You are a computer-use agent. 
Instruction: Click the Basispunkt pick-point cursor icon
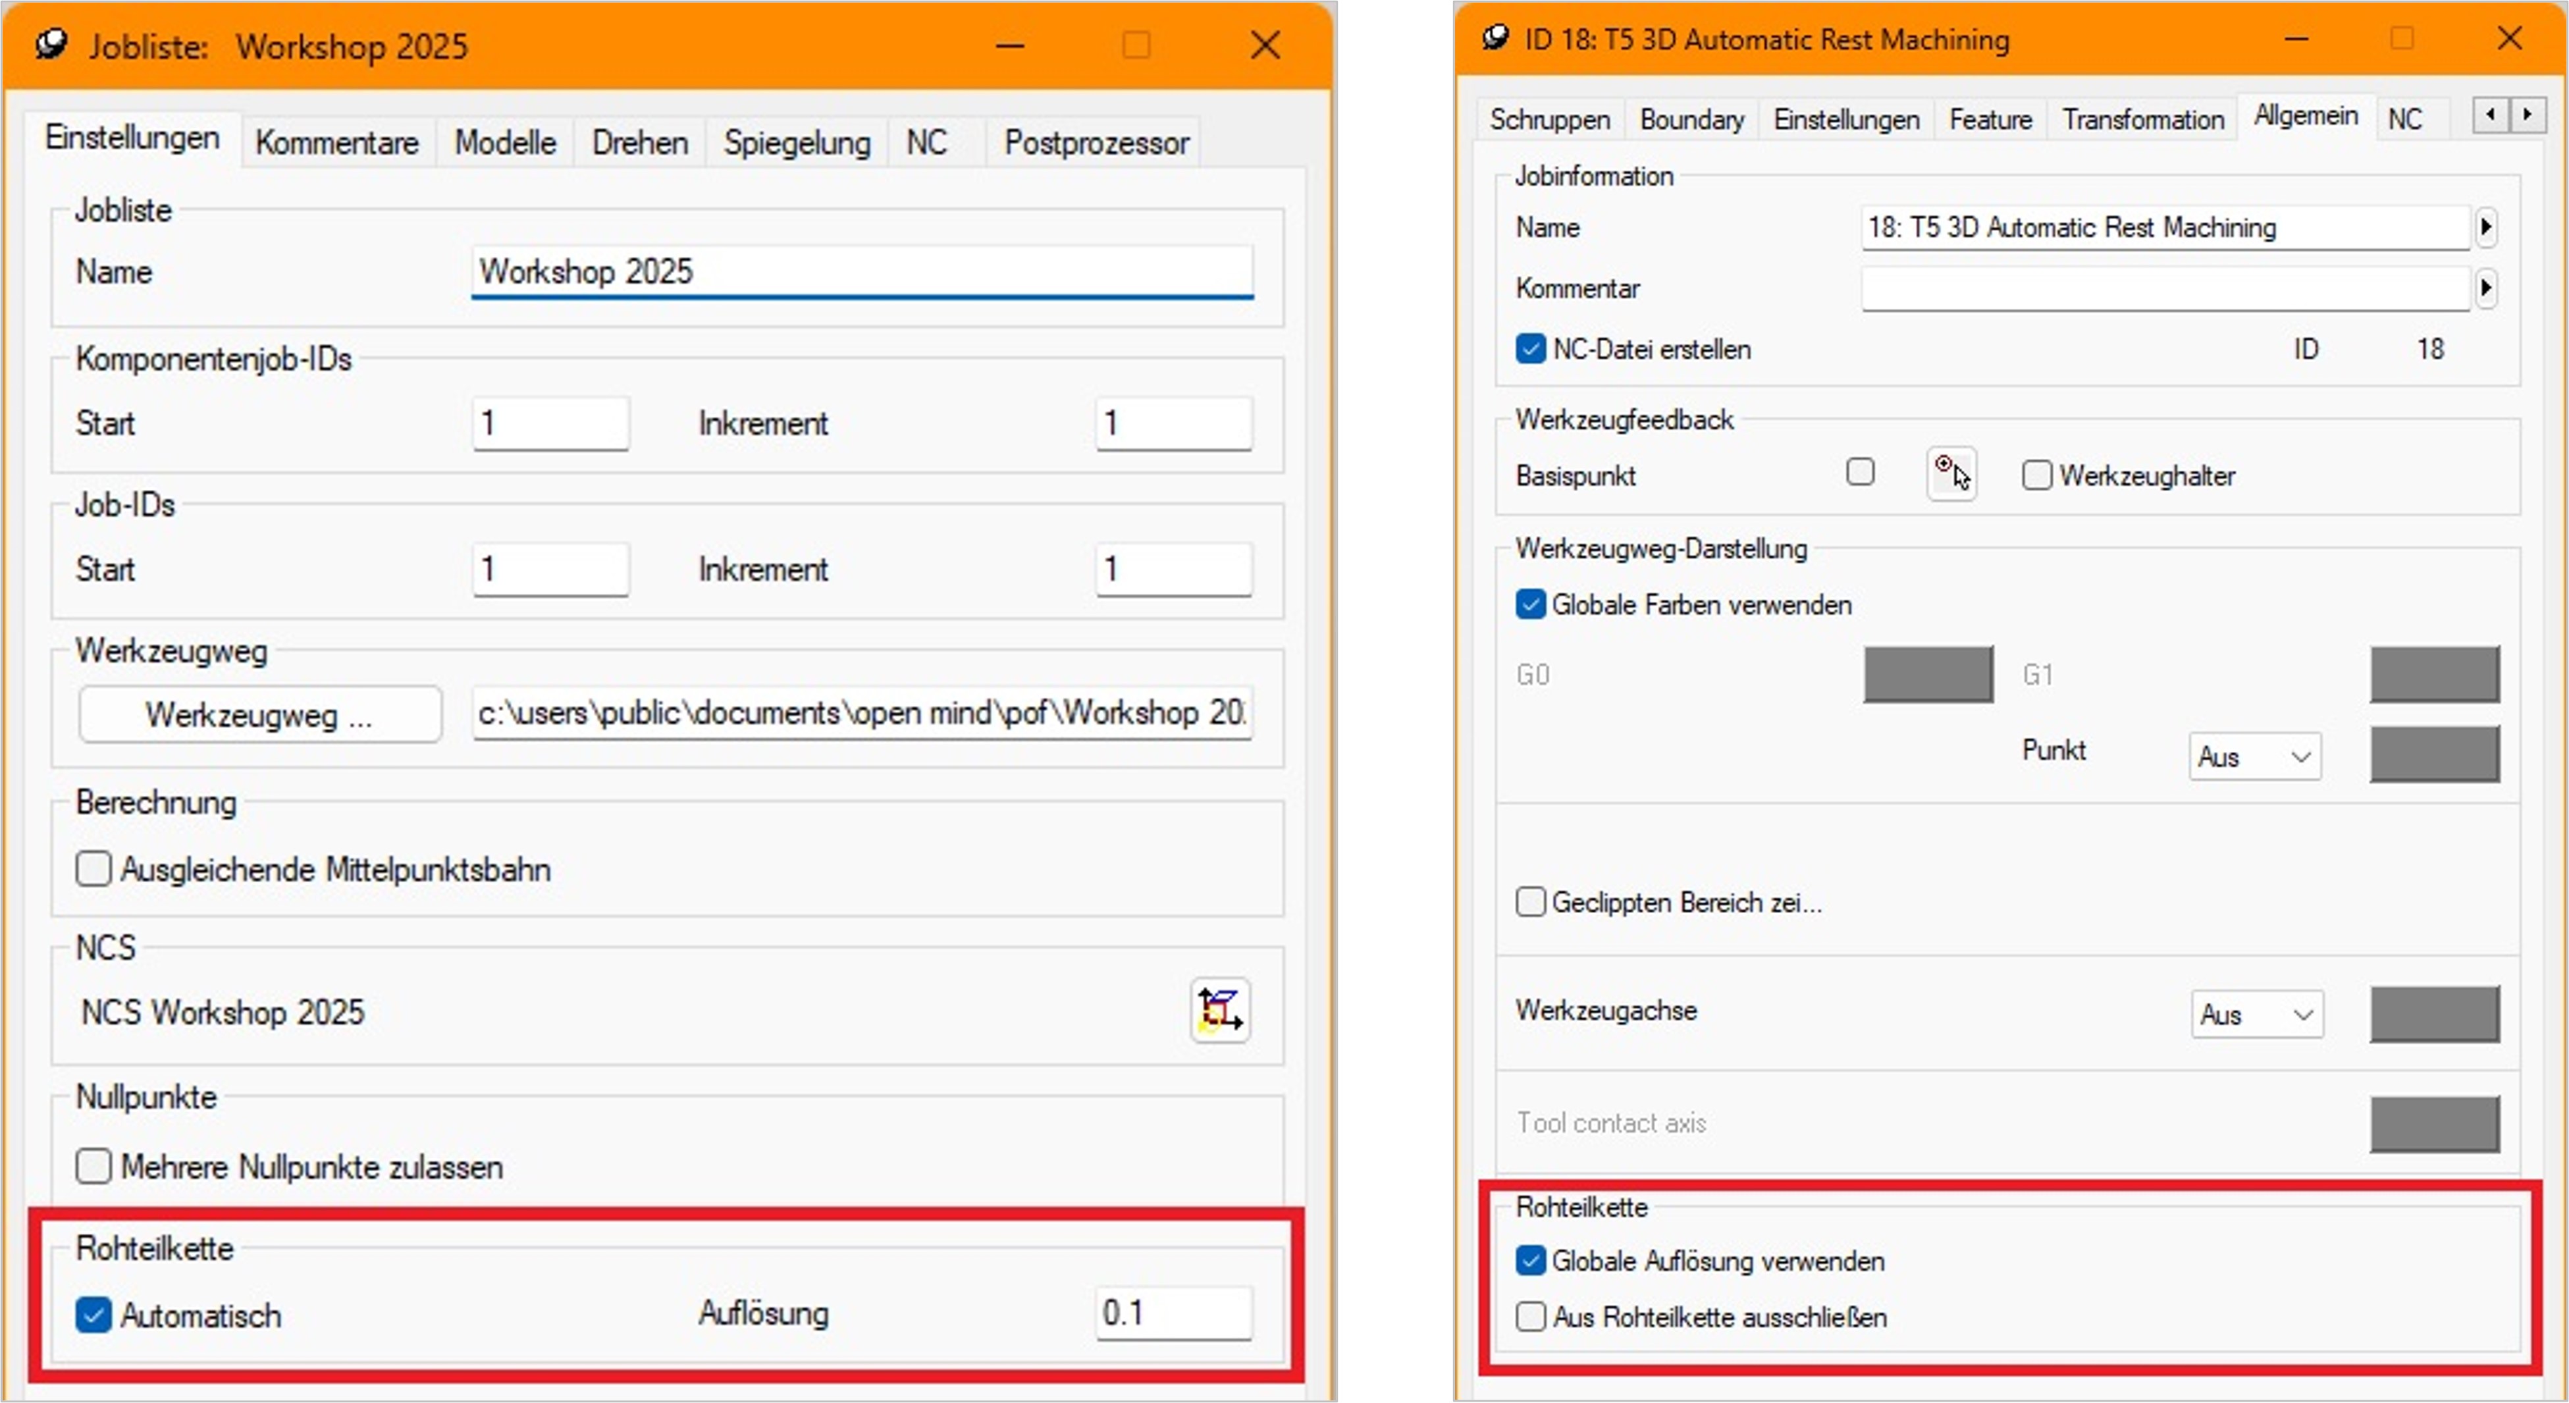1951,473
